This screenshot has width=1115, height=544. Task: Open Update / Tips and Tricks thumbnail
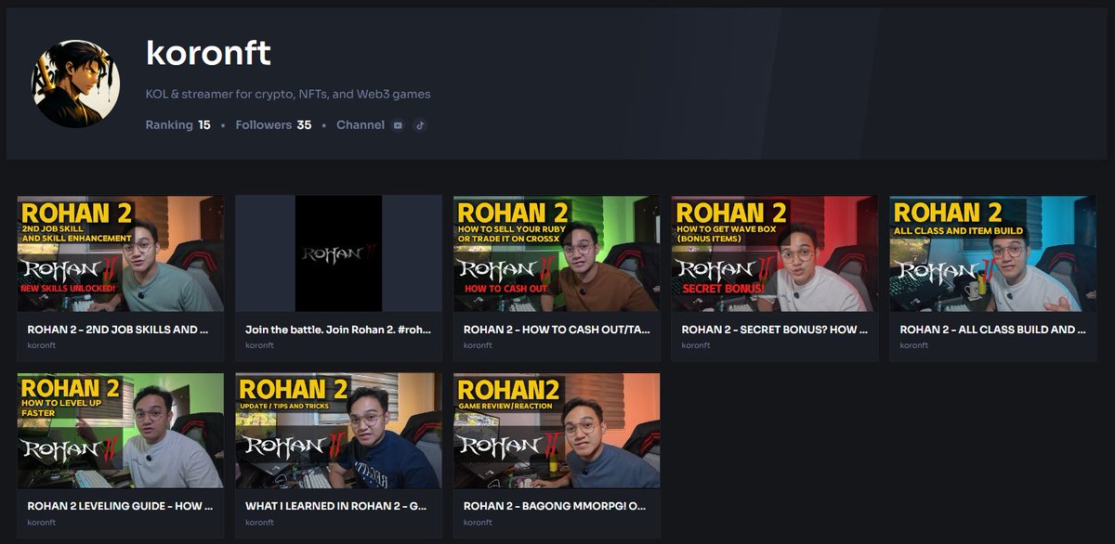tap(338, 431)
